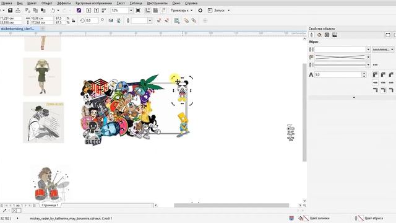Click the wrap text icon in property bar
Image resolution: width=396 pixels, height=223 pixels.
click(x=176, y=20)
